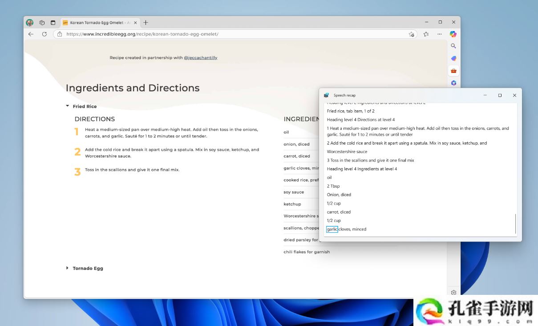Minimize the Speech recap window

(485, 95)
